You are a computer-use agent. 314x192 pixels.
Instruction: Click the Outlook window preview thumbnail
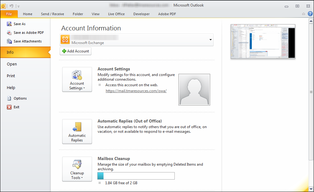(x=263, y=42)
